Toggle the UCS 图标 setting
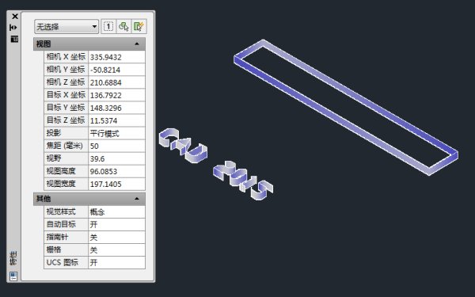This screenshot has width=475, height=297. pos(116,263)
